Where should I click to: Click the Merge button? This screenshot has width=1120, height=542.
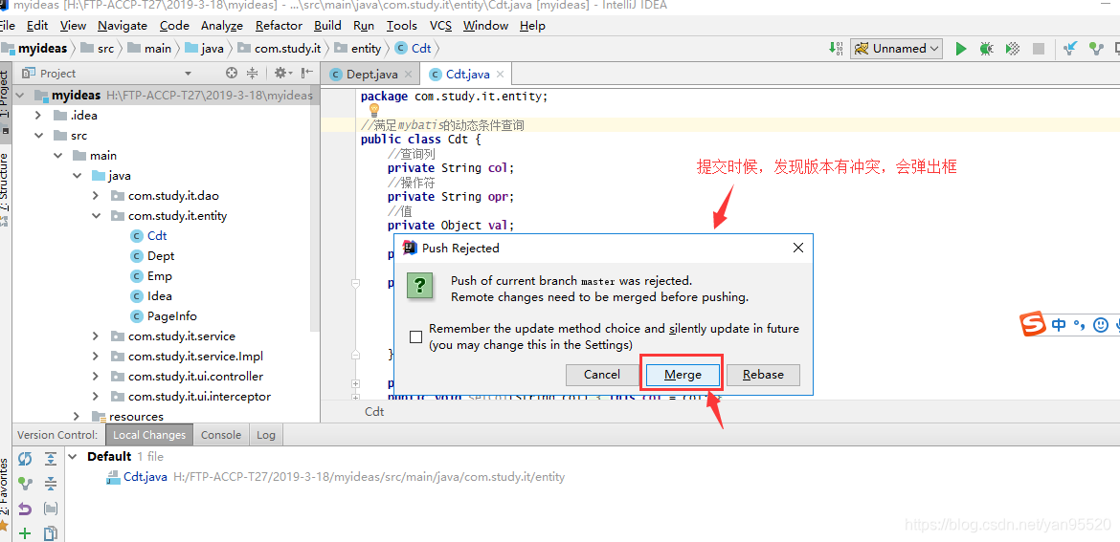point(683,375)
